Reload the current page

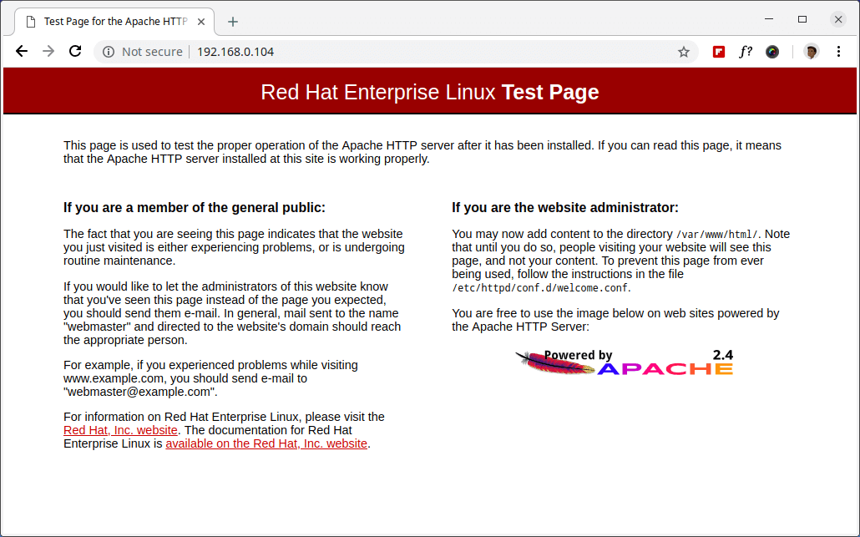(75, 52)
